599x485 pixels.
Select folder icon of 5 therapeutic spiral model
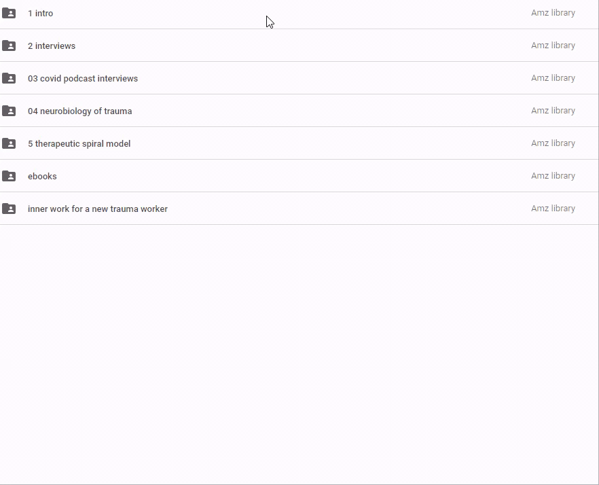9,143
